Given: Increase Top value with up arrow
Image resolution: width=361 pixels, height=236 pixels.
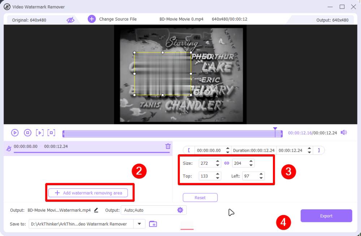Looking at the screenshot, I should click(x=218, y=174).
